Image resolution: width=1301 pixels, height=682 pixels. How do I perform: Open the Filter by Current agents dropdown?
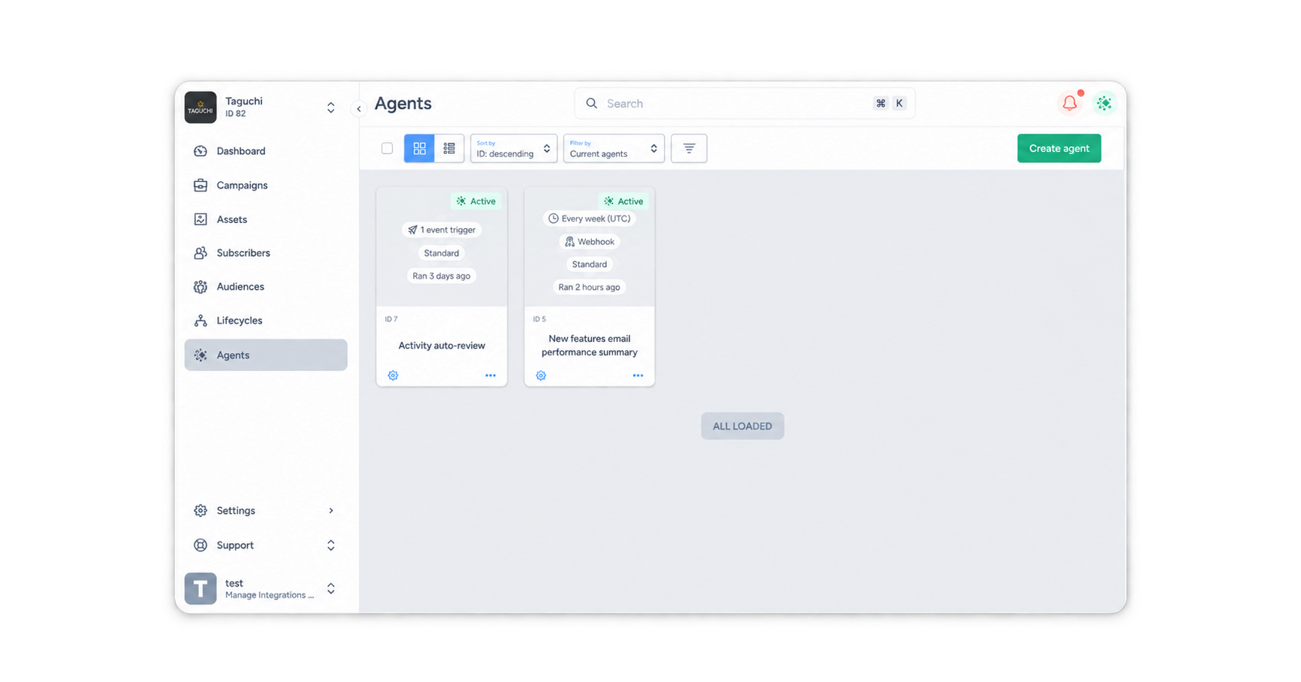coord(614,148)
